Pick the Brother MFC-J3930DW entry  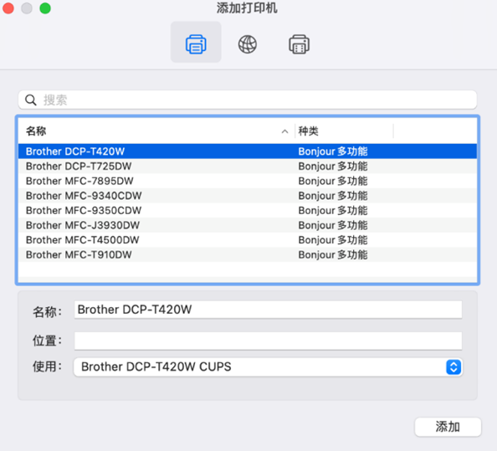(x=248, y=225)
